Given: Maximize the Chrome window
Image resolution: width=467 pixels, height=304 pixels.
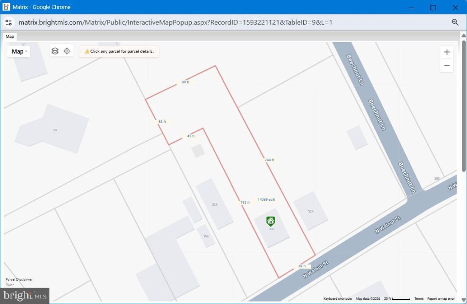Looking at the screenshot, I should pyautogui.click(x=433, y=7).
